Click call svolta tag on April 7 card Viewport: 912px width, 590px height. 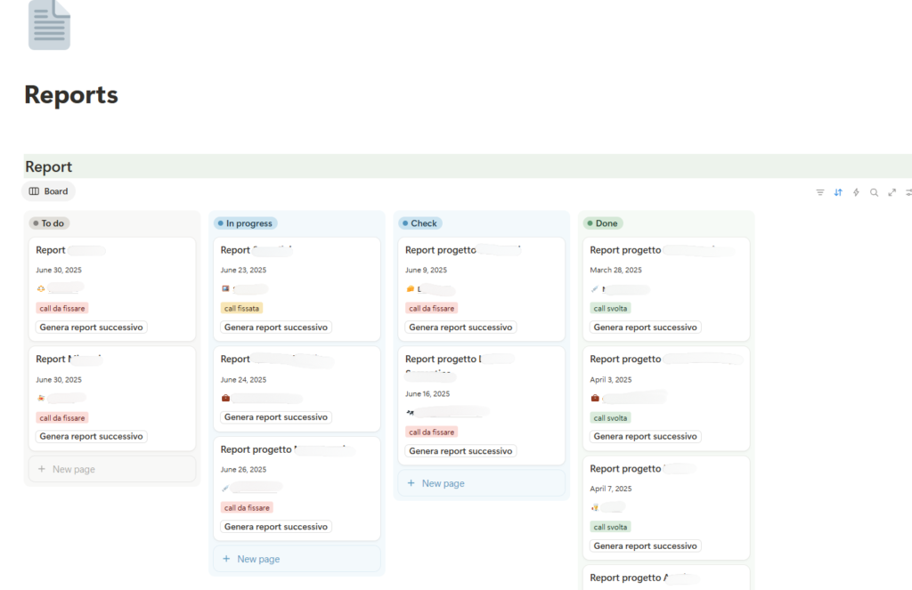(610, 527)
